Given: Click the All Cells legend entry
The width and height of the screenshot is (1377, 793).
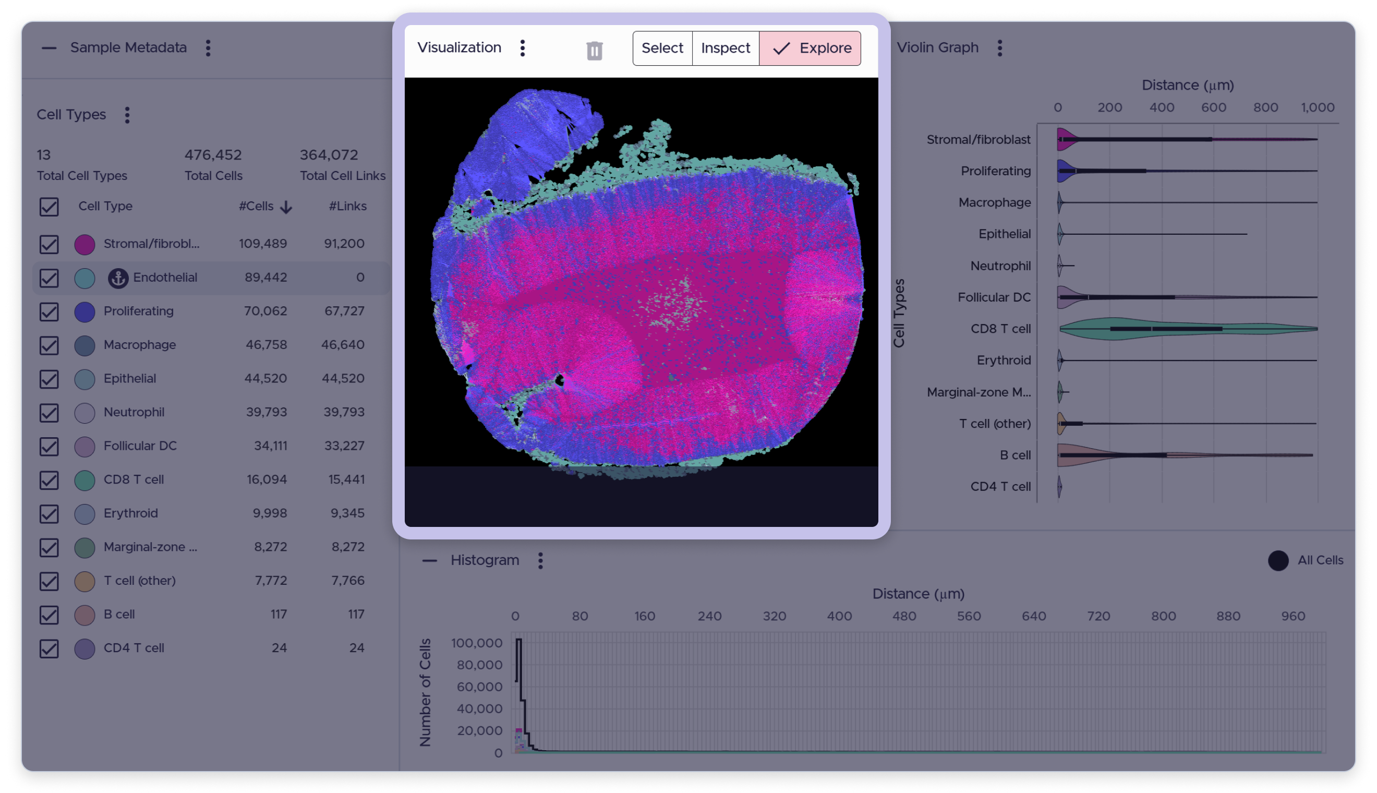Looking at the screenshot, I should tap(1305, 560).
